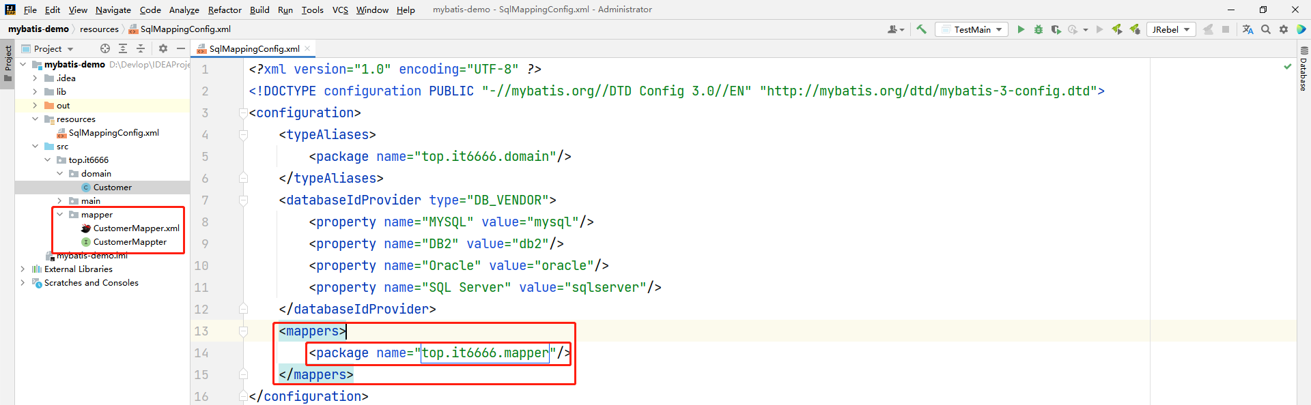Click the green inspection checkmark indicator
Image resolution: width=1311 pixels, height=405 pixels.
1288,66
